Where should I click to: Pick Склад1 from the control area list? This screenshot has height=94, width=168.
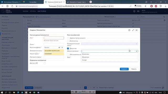[x=110, y=60]
